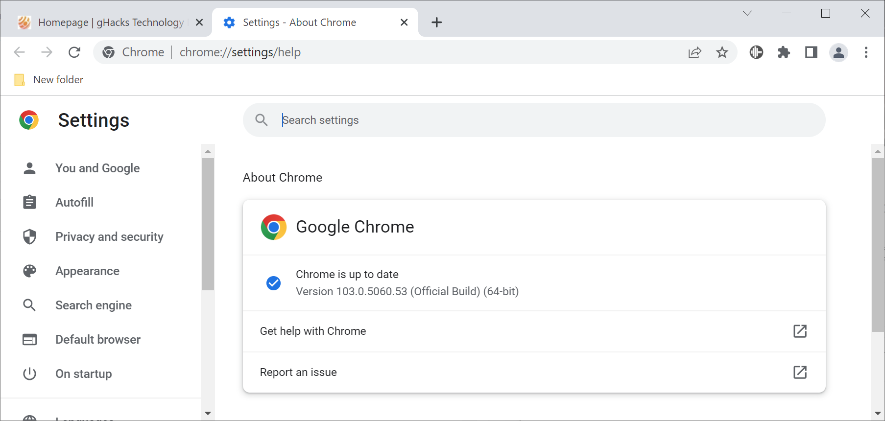Open You and Google settings
Viewport: 885px width, 421px height.
coord(97,168)
